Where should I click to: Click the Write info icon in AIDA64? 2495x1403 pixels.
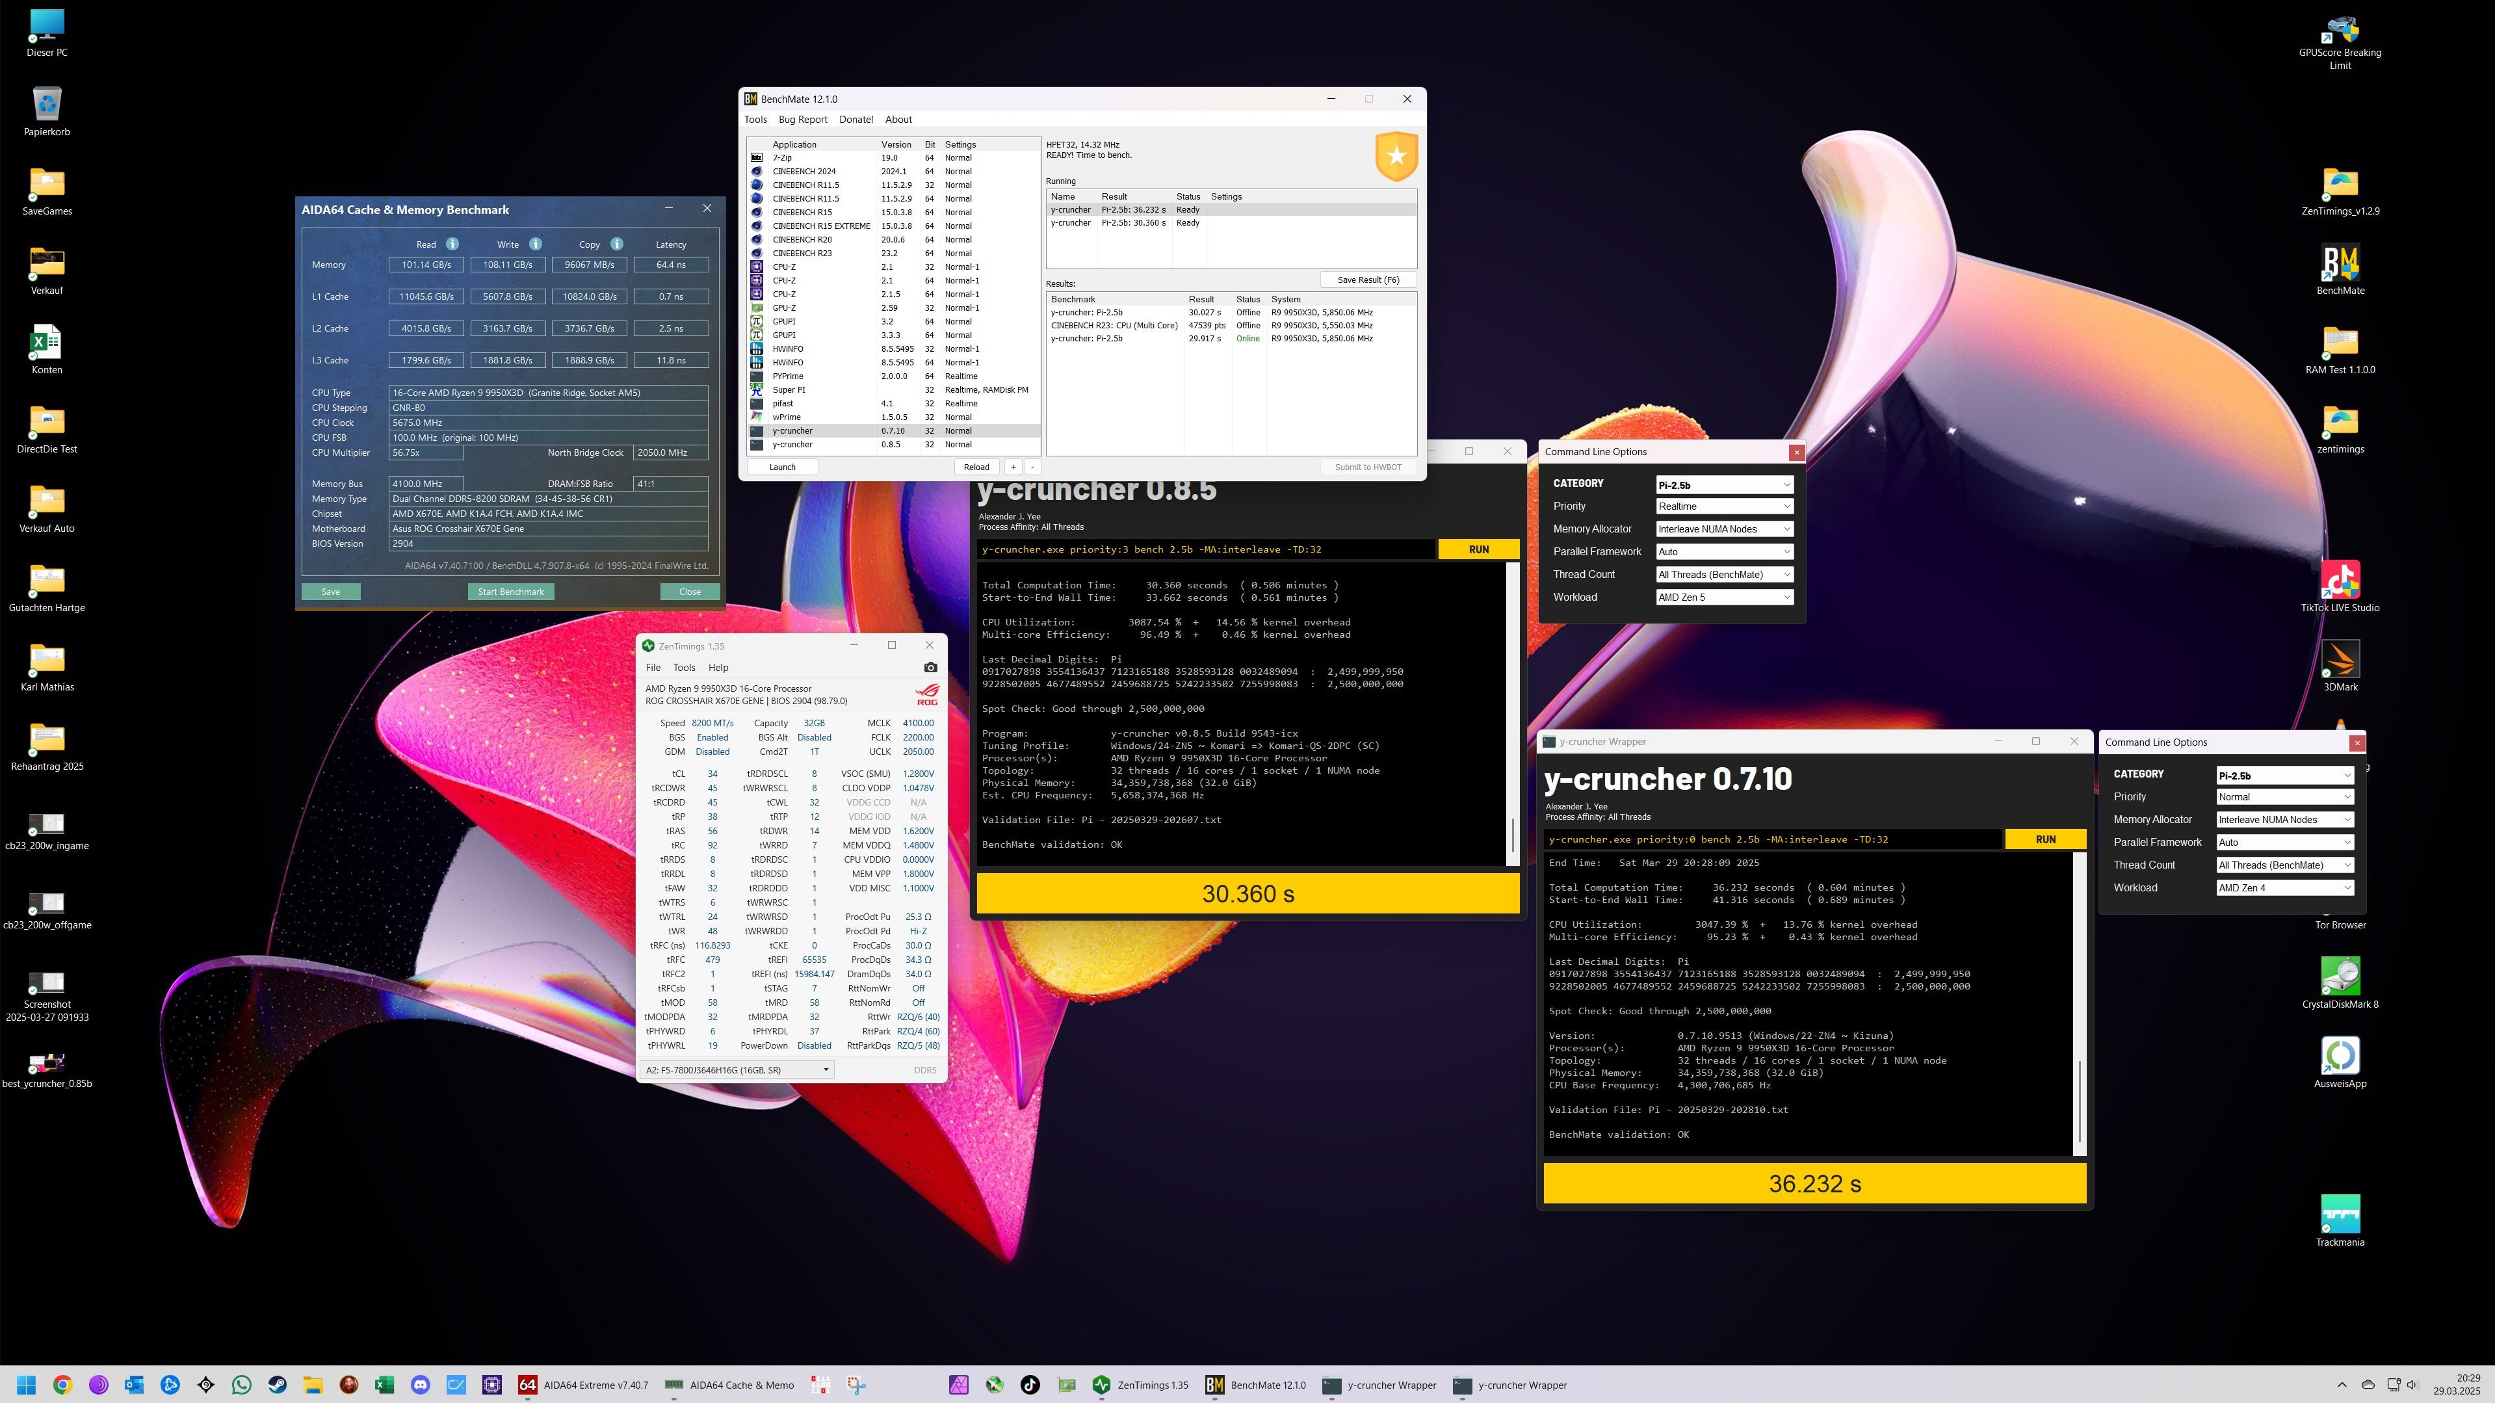536,244
